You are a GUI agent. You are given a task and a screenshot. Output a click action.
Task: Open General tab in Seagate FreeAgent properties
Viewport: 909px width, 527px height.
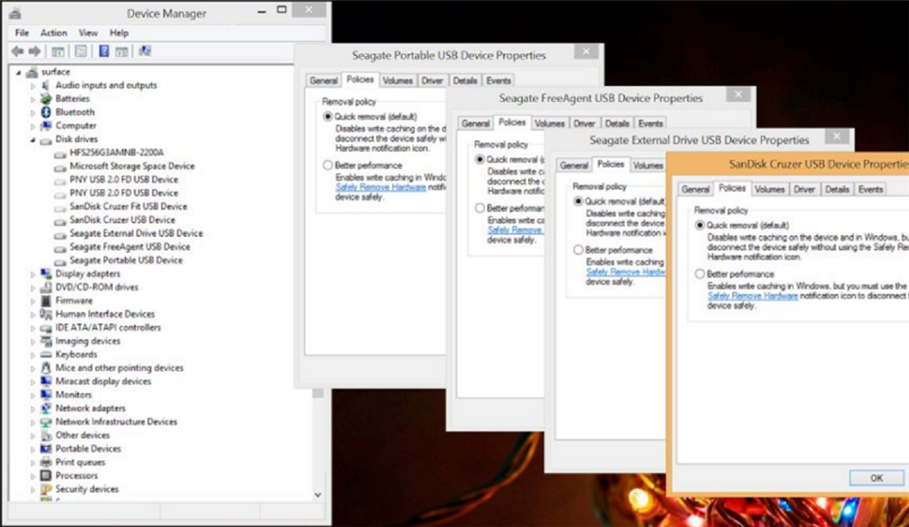coord(476,123)
